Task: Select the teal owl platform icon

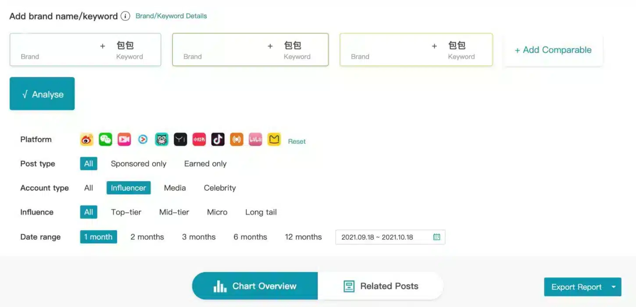Action: click(x=162, y=139)
